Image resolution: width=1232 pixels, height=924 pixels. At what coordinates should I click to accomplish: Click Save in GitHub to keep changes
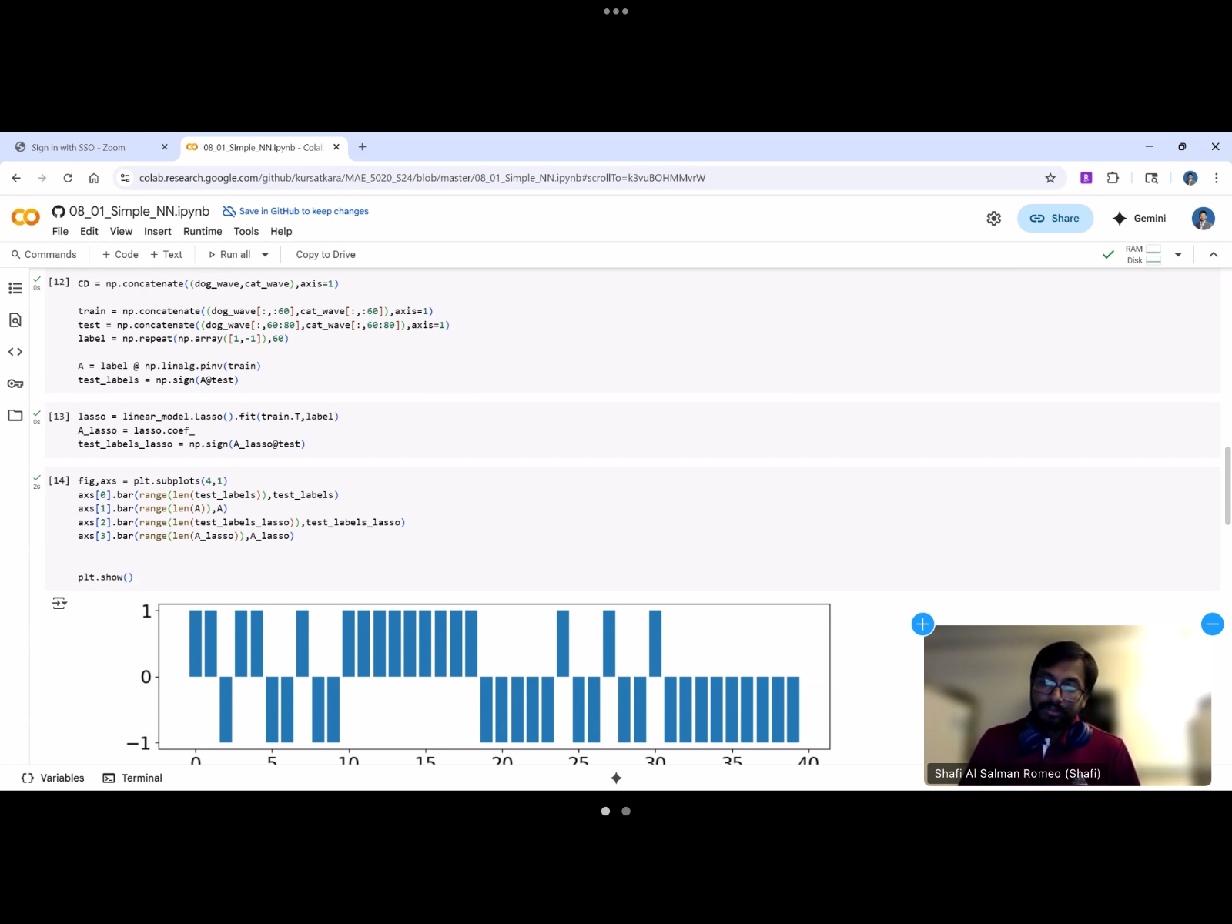[x=296, y=211]
